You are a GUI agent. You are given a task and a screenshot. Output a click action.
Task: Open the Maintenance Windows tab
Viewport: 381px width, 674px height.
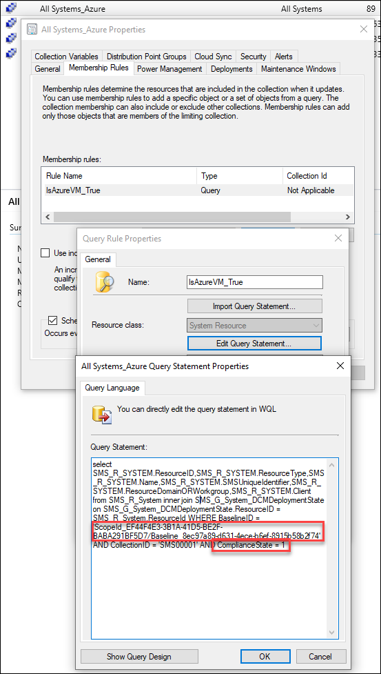(298, 69)
